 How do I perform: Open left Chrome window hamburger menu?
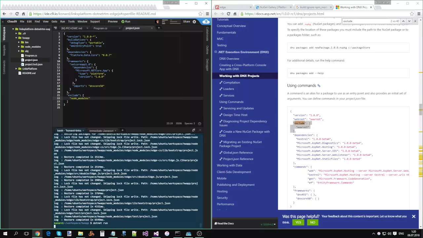(x=207, y=14)
